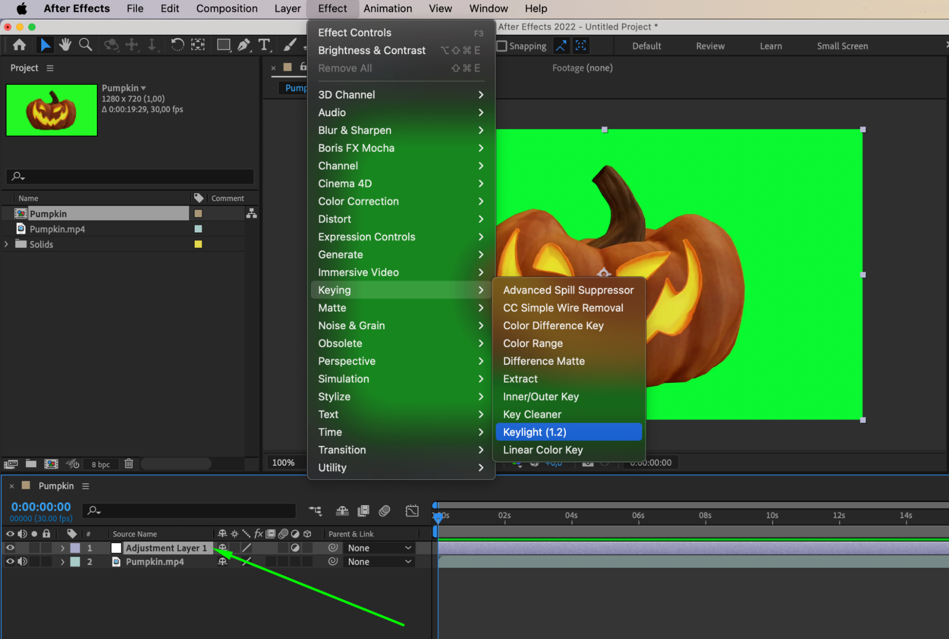Select the Rotation tool
The width and height of the screenshot is (949, 639).
(x=177, y=45)
